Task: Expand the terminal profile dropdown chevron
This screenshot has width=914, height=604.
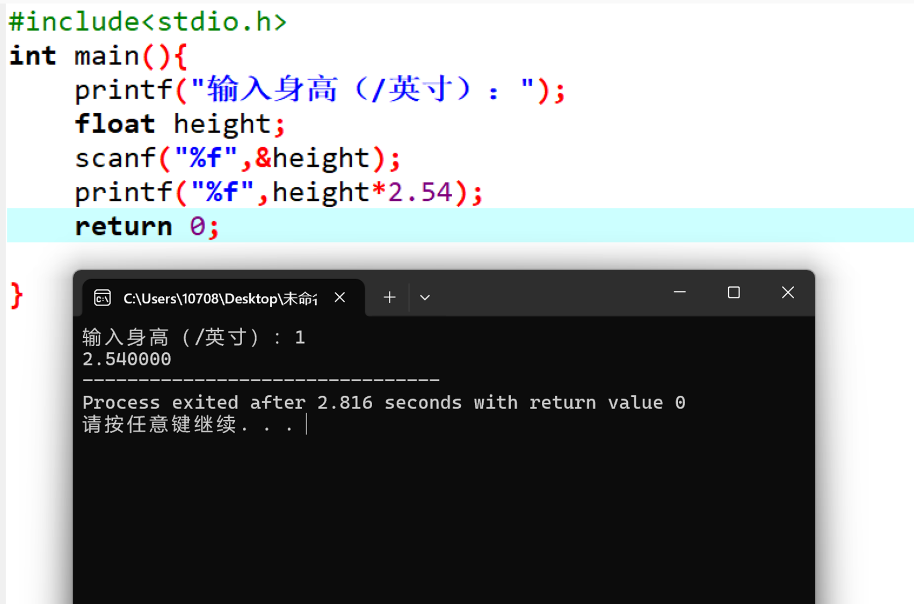Action: coord(425,297)
